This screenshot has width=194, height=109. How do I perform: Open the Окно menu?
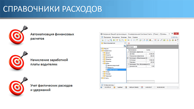[129, 37]
